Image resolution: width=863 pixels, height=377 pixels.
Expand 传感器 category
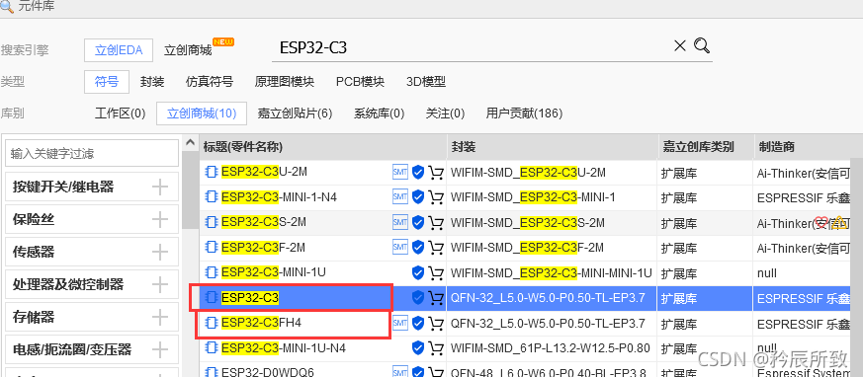click(x=160, y=253)
